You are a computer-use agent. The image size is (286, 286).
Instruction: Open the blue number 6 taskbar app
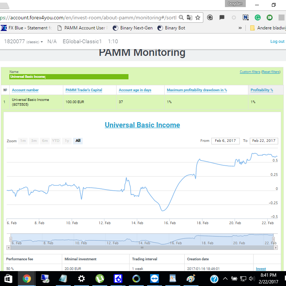118,279
